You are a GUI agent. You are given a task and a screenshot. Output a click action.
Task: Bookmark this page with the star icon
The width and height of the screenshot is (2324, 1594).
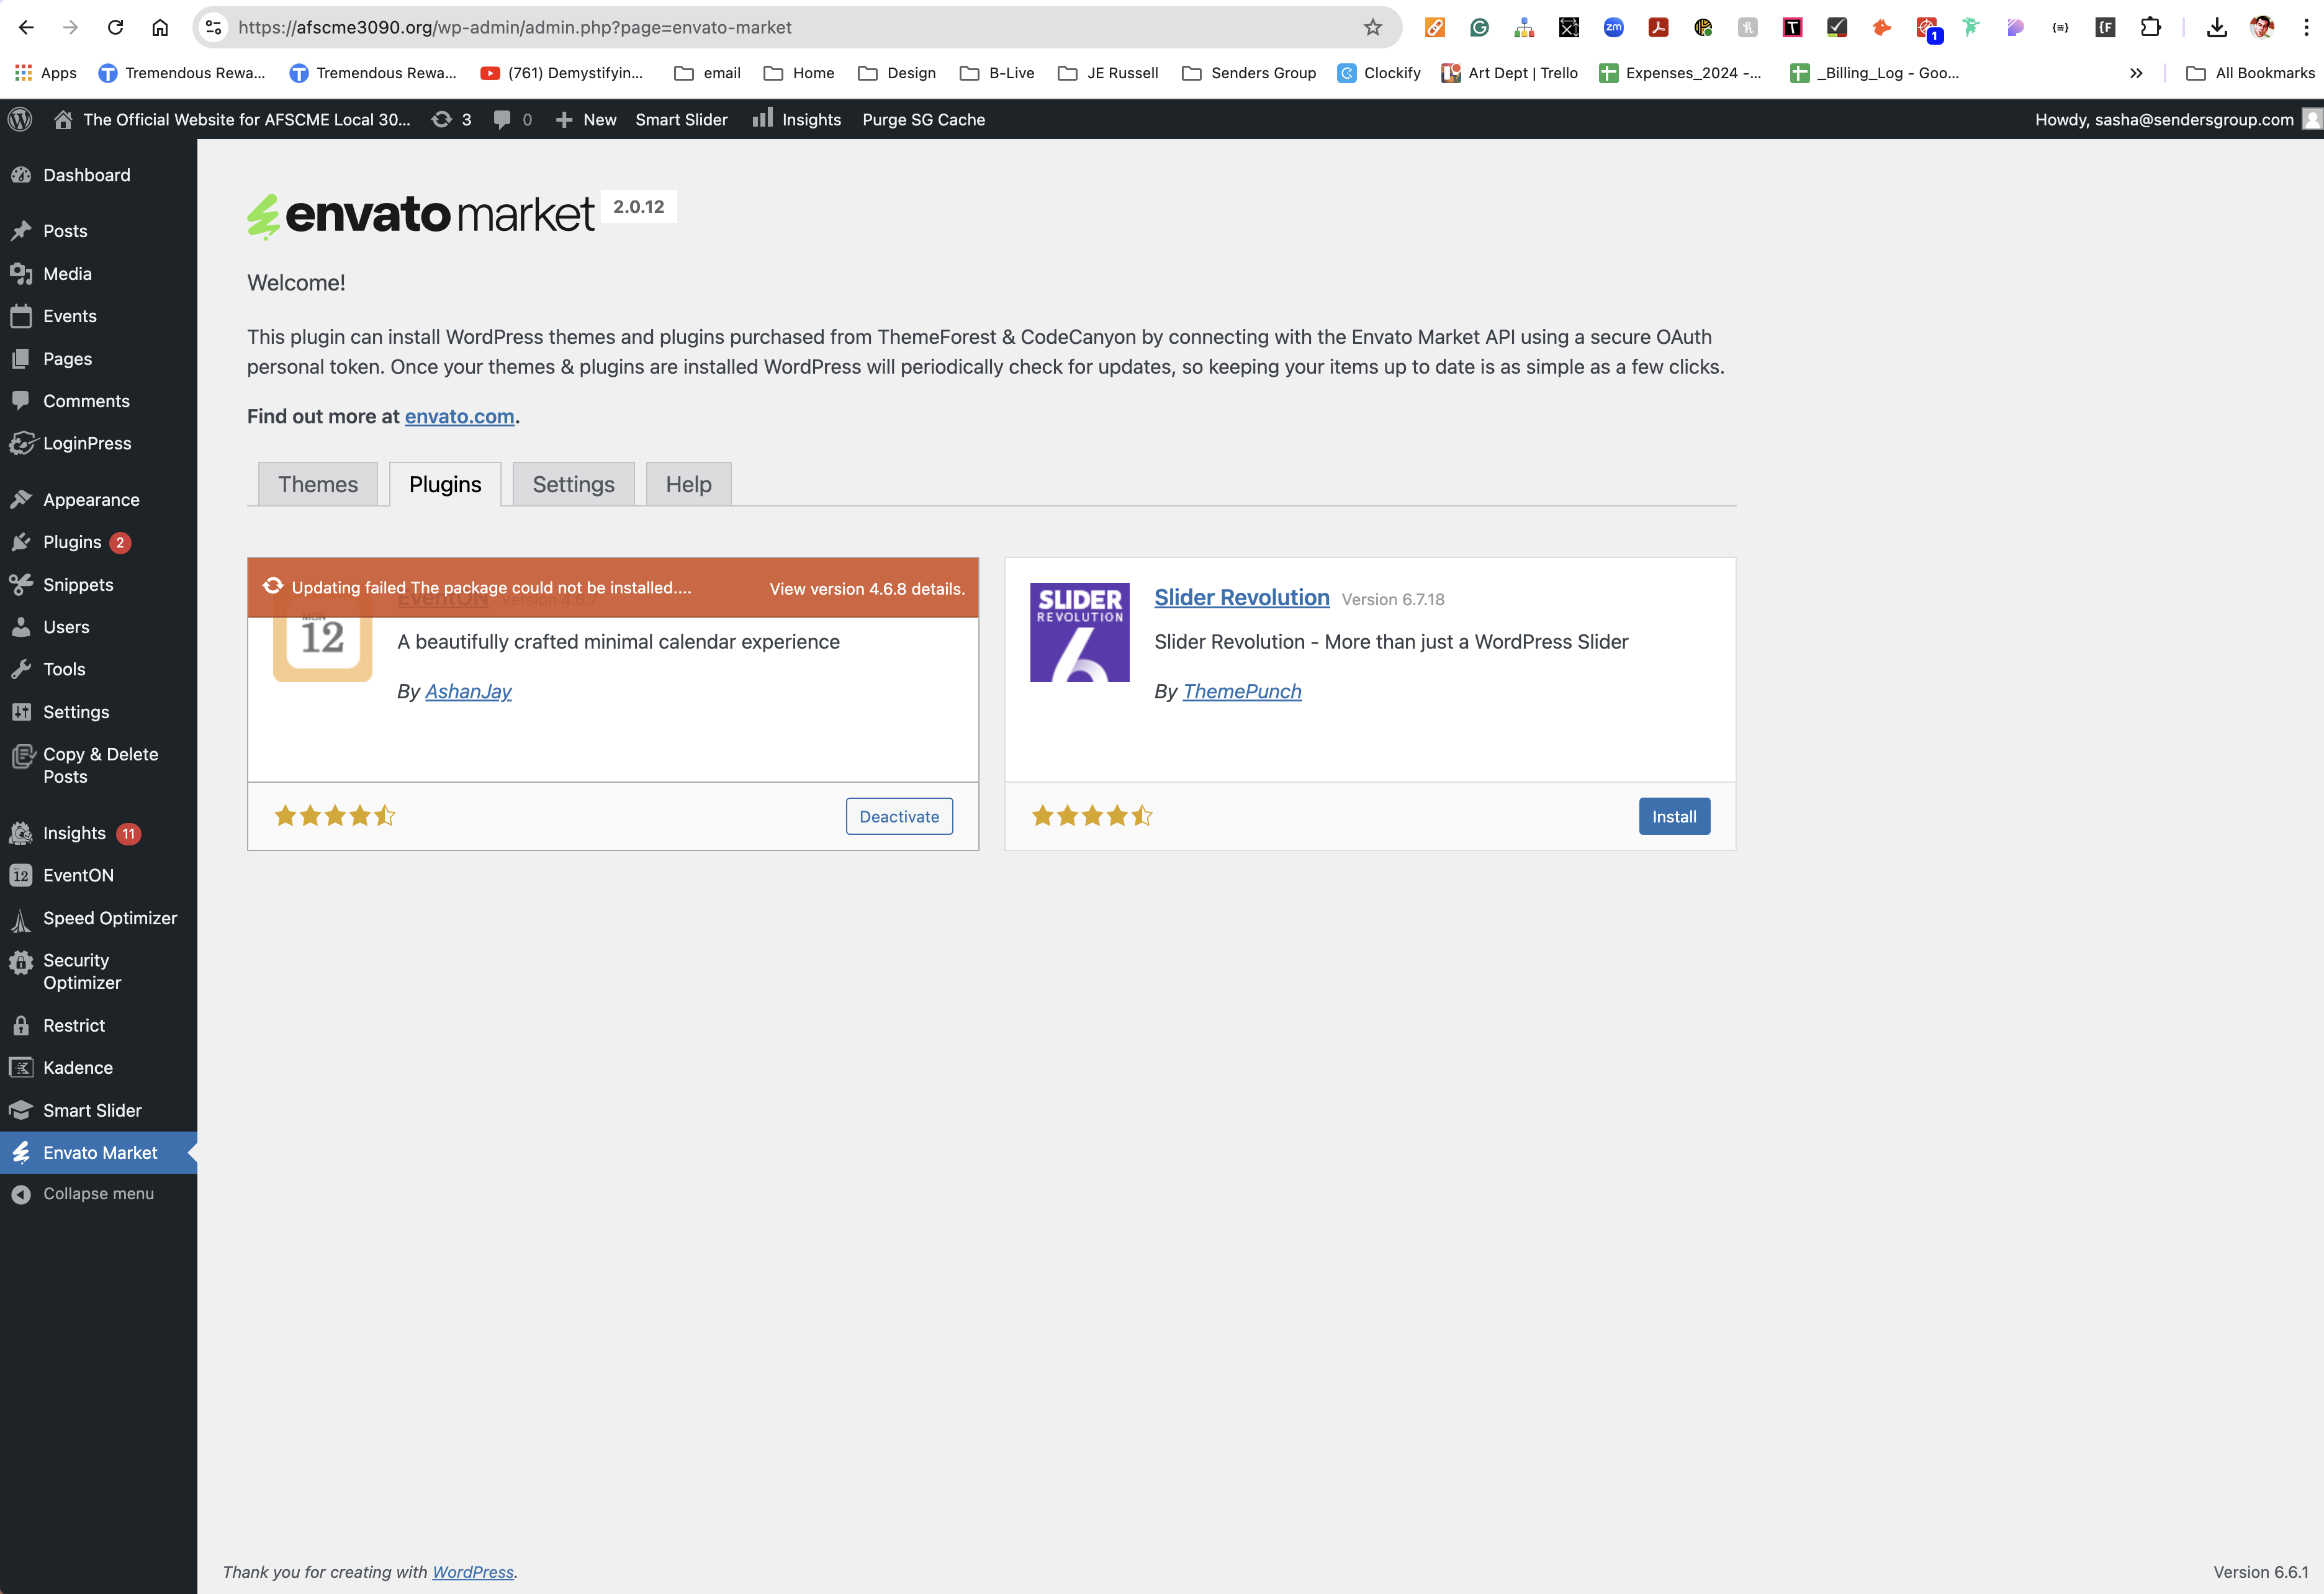click(x=1373, y=27)
